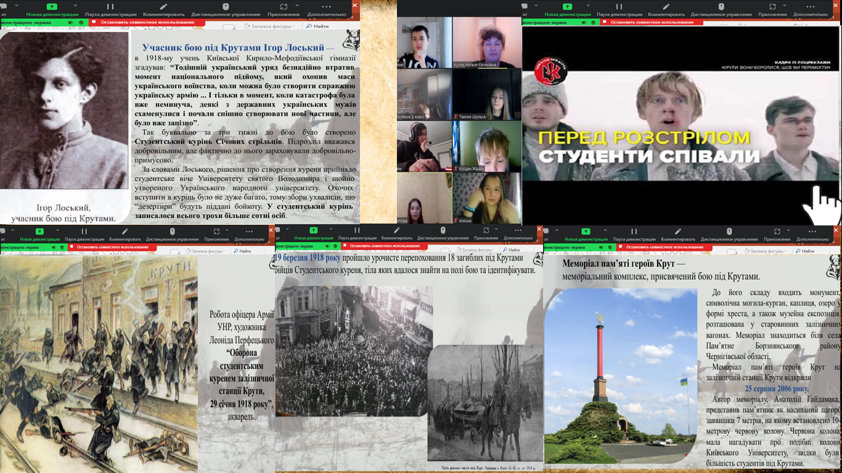Pause the share above the Меморіал slide

pyautogui.click(x=634, y=232)
